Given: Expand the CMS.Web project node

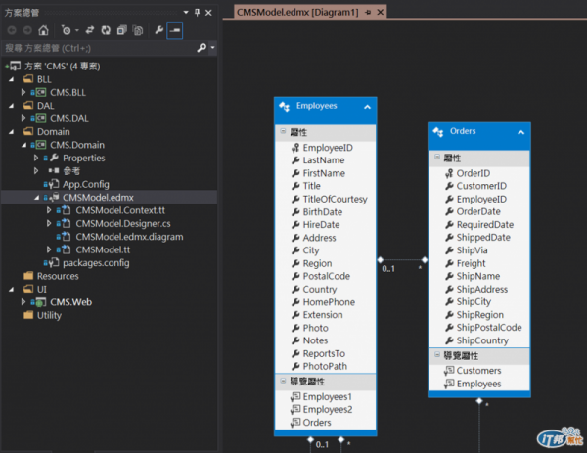Looking at the screenshot, I should (x=23, y=301).
